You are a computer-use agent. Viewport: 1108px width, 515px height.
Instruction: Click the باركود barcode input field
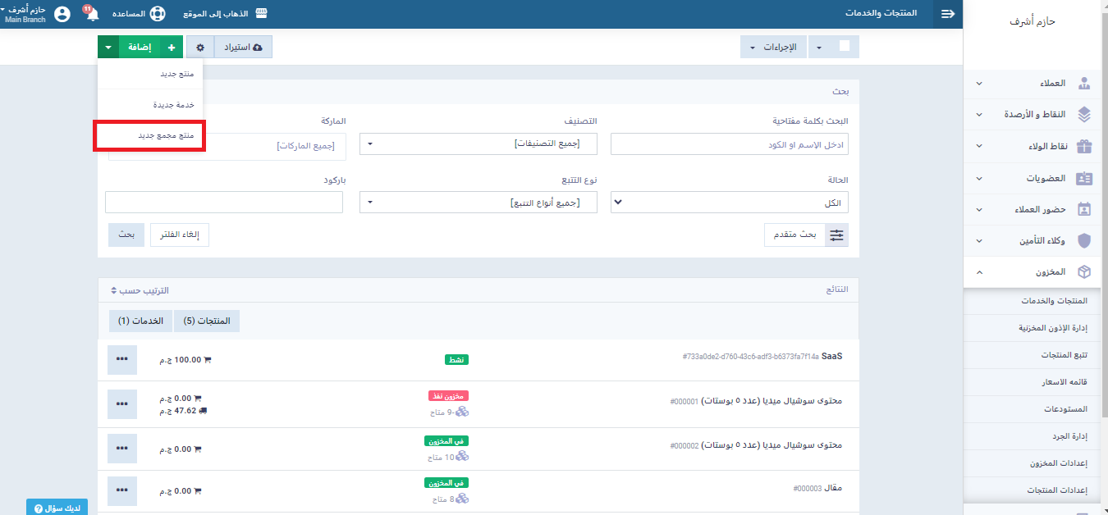[224, 203]
